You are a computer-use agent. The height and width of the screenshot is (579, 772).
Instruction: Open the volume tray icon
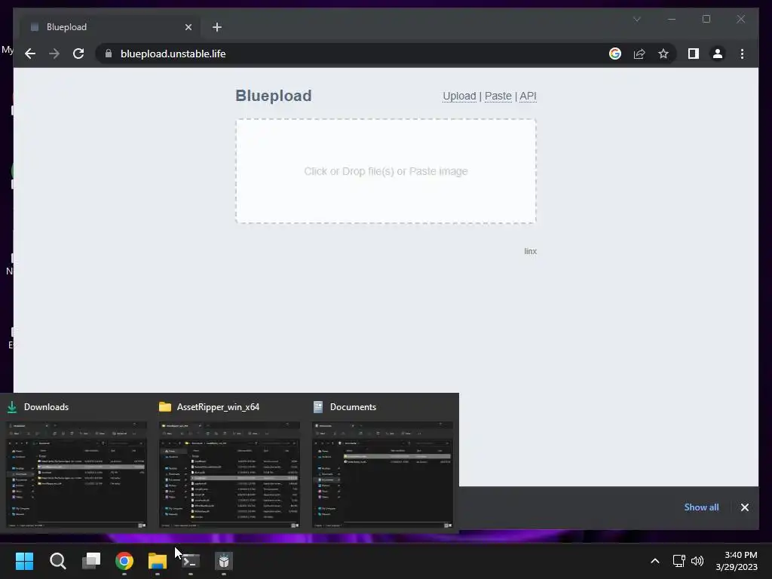click(697, 561)
